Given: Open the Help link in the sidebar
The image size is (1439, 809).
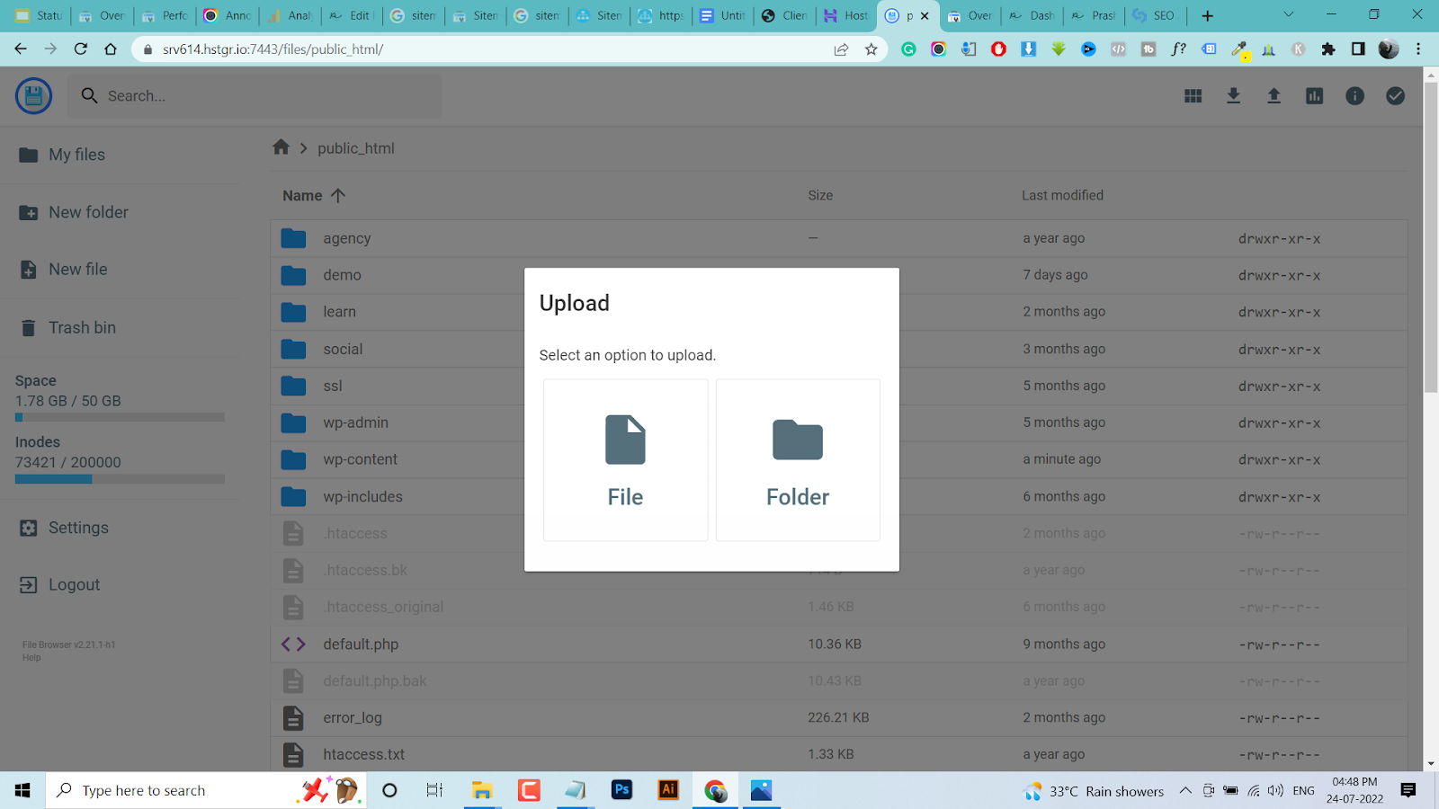Looking at the screenshot, I should (x=31, y=658).
